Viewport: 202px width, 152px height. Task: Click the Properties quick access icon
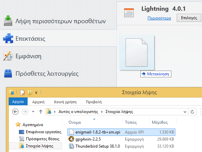coord(23,92)
